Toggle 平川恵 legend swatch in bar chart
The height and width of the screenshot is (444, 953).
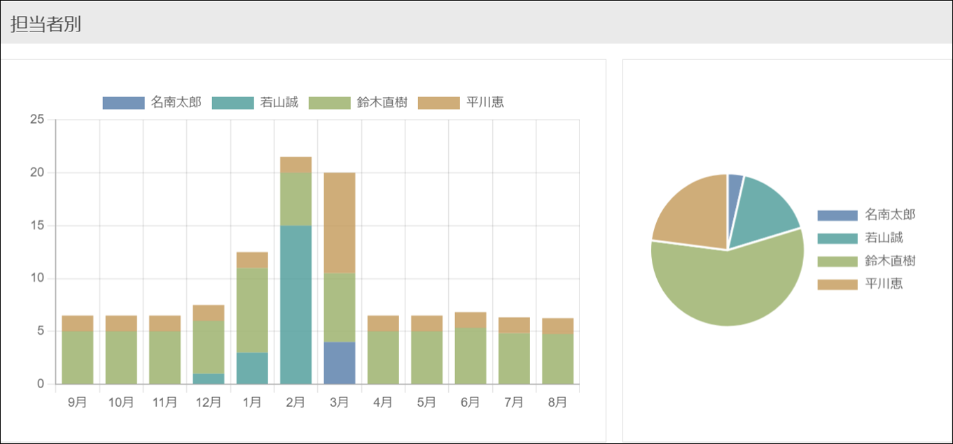438,103
